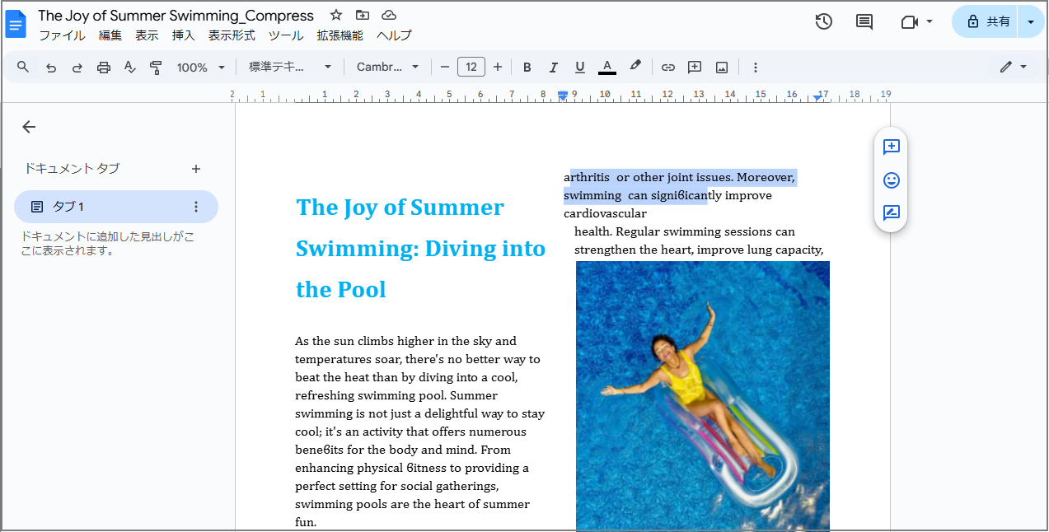Add a comment from the toolbar icon
This screenshot has width=1049, height=532.
point(695,68)
